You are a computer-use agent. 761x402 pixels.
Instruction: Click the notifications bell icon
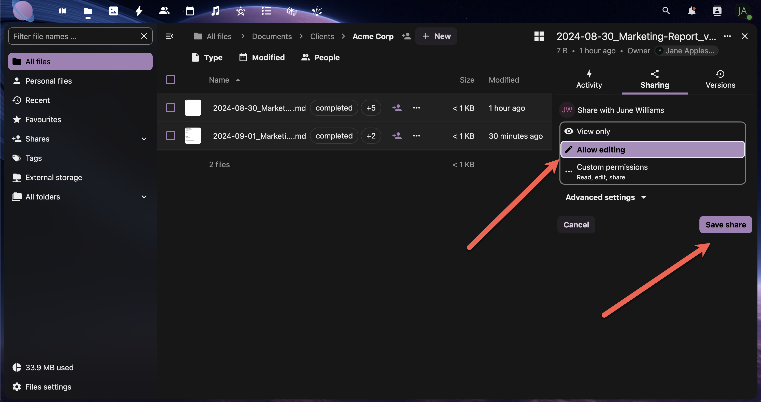691,11
